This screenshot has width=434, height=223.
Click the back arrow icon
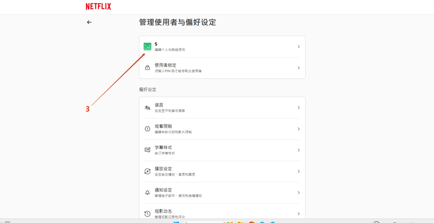(x=89, y=22)
